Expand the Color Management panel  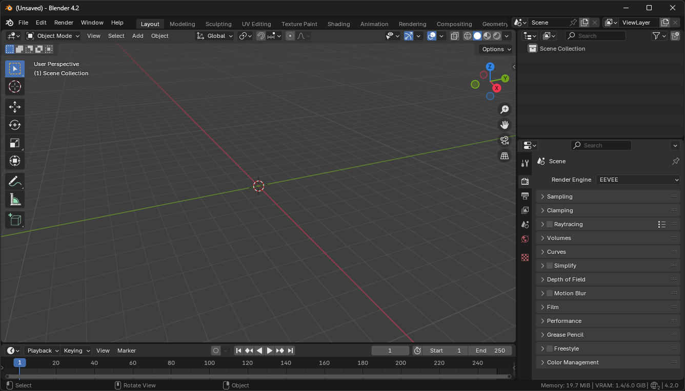(x=608, y=362)
